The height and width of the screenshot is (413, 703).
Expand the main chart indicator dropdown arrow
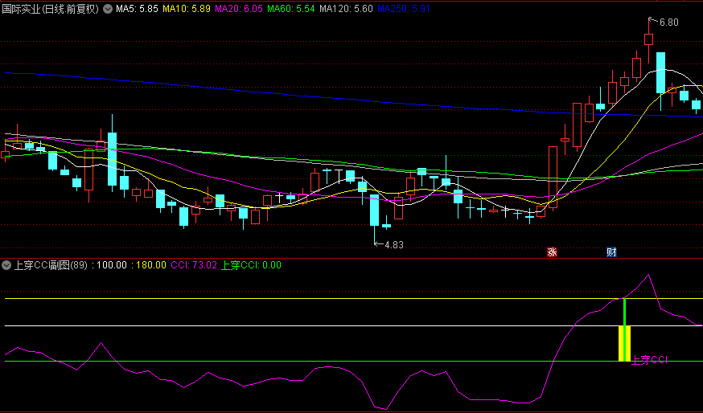click(108, 9)
